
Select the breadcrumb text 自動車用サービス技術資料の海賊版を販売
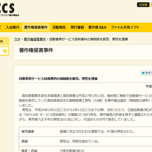[79, 39]
